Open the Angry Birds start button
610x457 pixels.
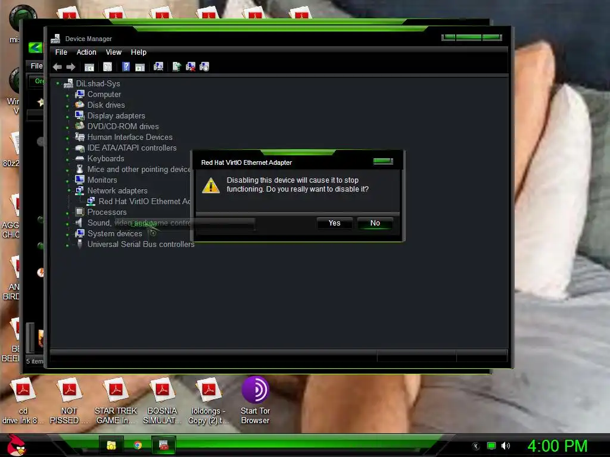(16, 445)
